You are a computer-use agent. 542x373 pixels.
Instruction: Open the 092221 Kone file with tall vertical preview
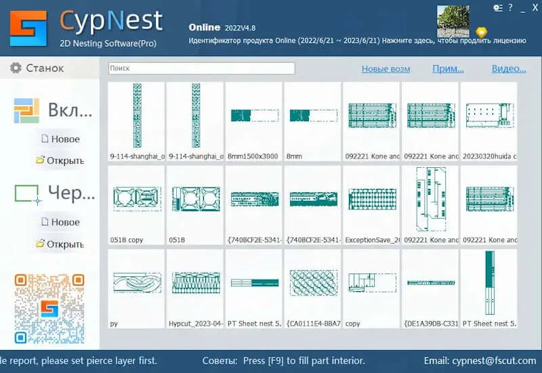click(430, 206)
